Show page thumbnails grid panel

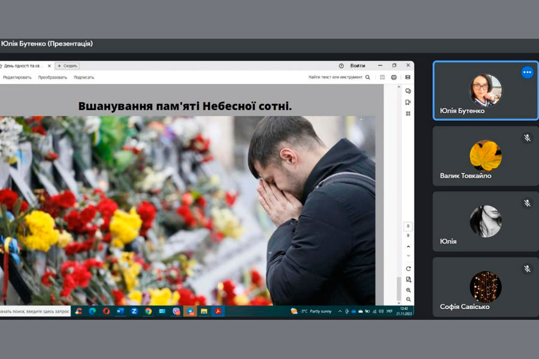pos(408,113)
